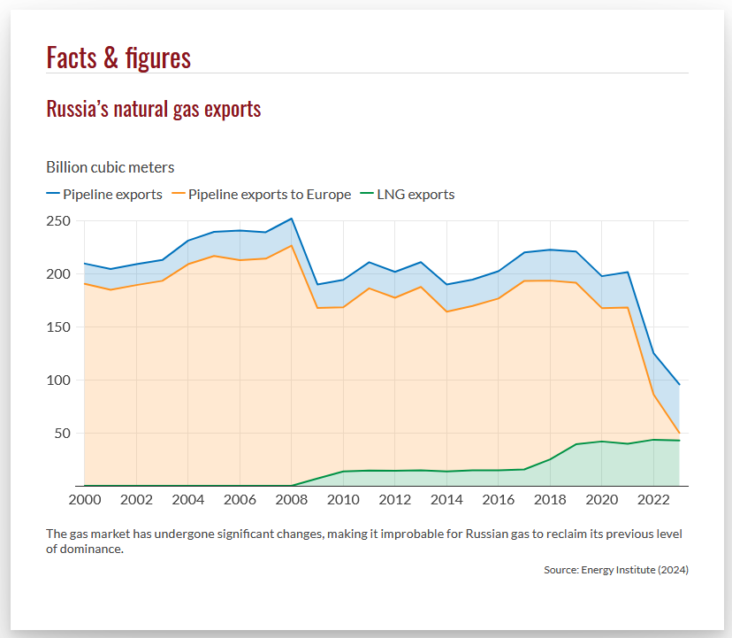This screenshot has height=638, width=732.
Task: Click the 2006 x-axis label
Action: click(x=240, y=500)
